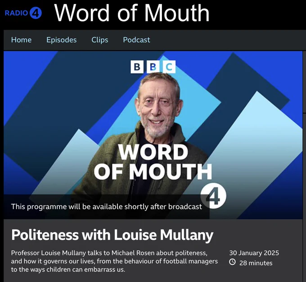Click the BBC blocks logo in image

click(x=153, y=67)
